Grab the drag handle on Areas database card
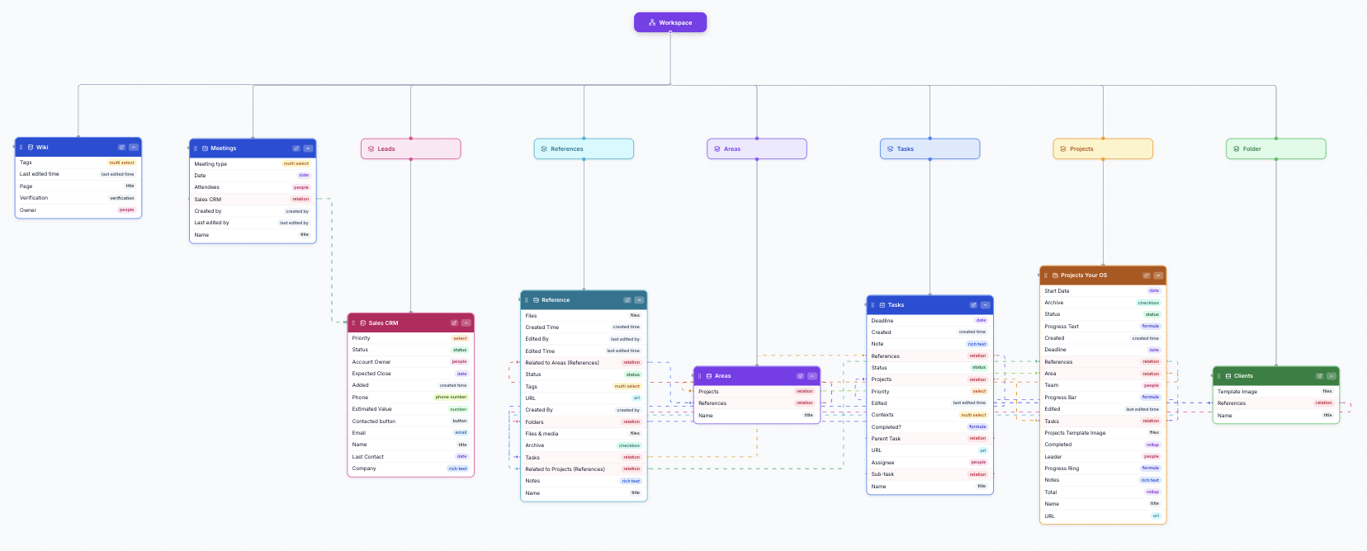The image size is (1367, 551). click(x=700, y=376)
